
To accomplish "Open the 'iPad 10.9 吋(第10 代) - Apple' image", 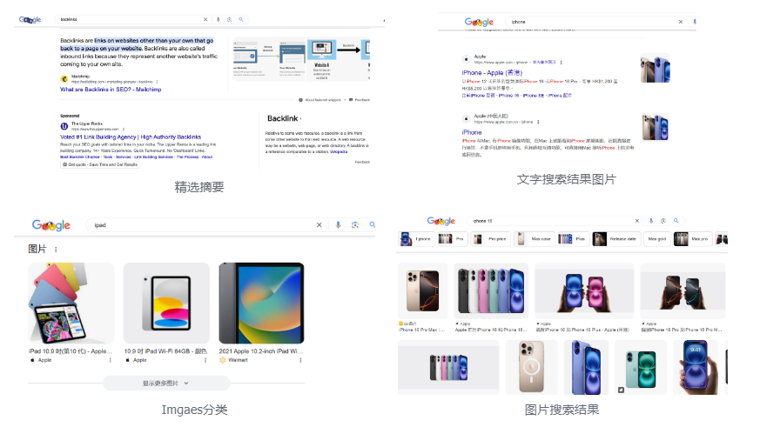I will point(71,303).
